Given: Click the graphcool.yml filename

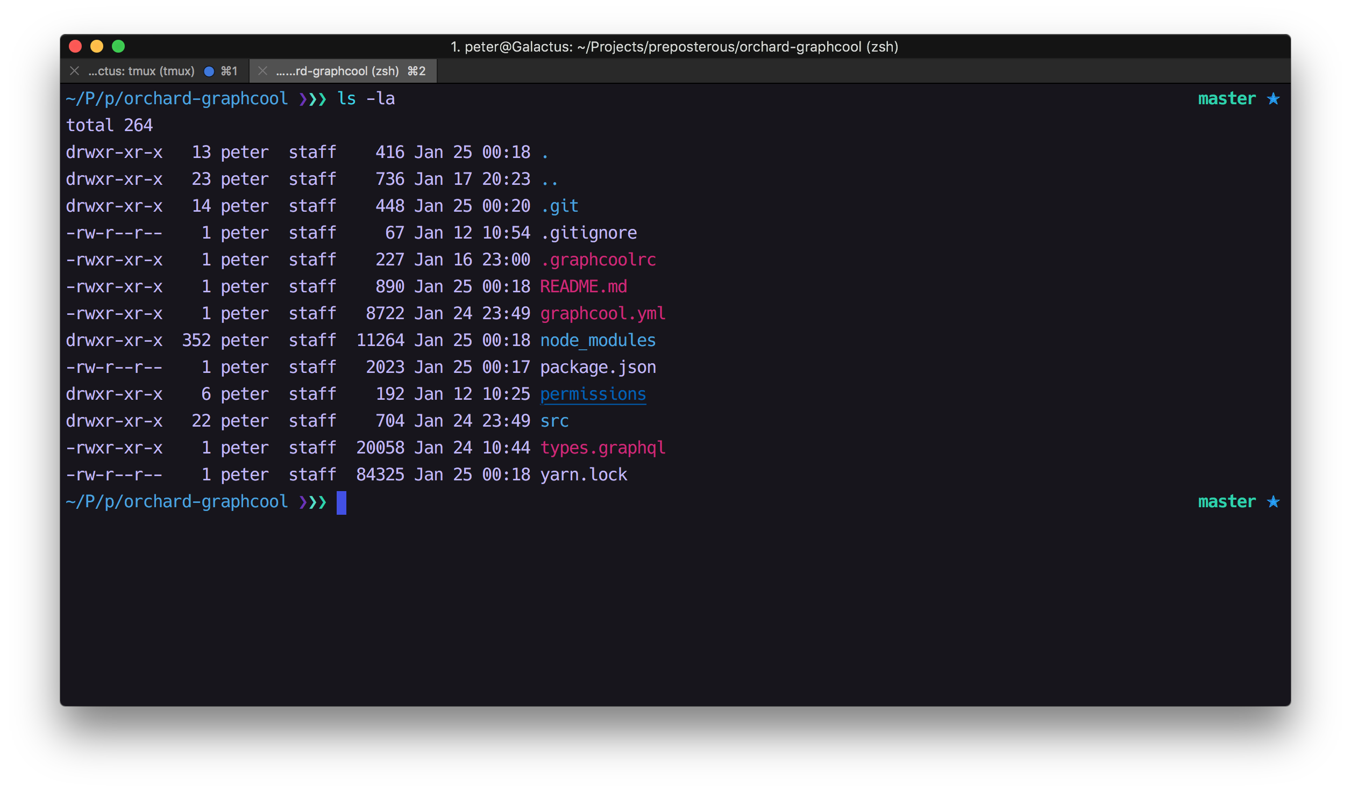Looking at the screenshot, I should coord(602,313).
